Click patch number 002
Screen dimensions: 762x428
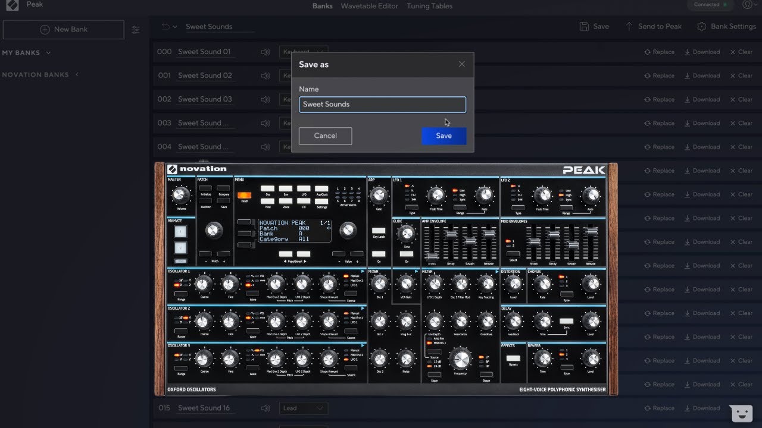click(x=164, y=99)
